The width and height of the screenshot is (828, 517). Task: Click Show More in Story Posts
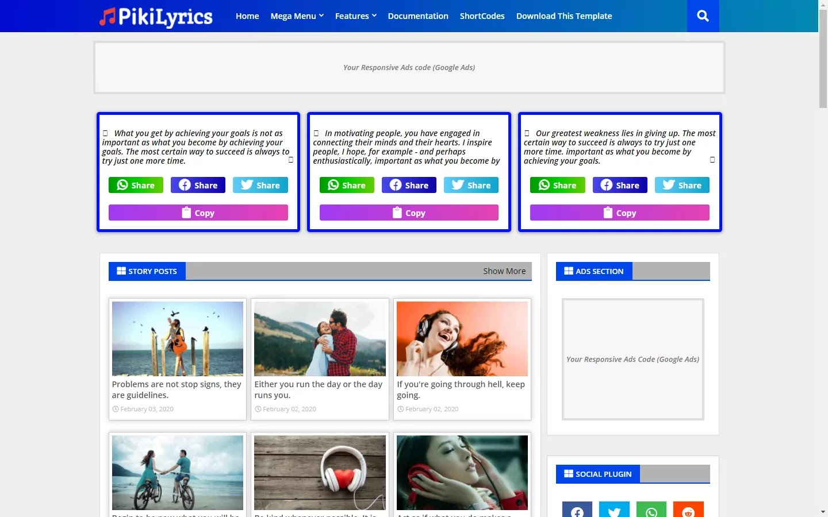pos(504,271)
